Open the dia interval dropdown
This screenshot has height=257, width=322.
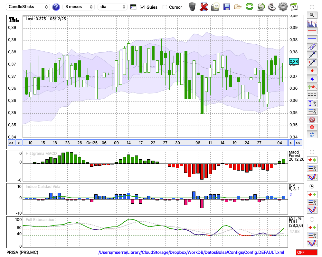(x=112, y=7)
